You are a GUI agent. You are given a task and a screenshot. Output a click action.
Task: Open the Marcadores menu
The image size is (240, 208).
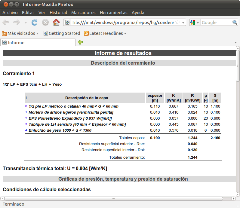pos(83,13)
